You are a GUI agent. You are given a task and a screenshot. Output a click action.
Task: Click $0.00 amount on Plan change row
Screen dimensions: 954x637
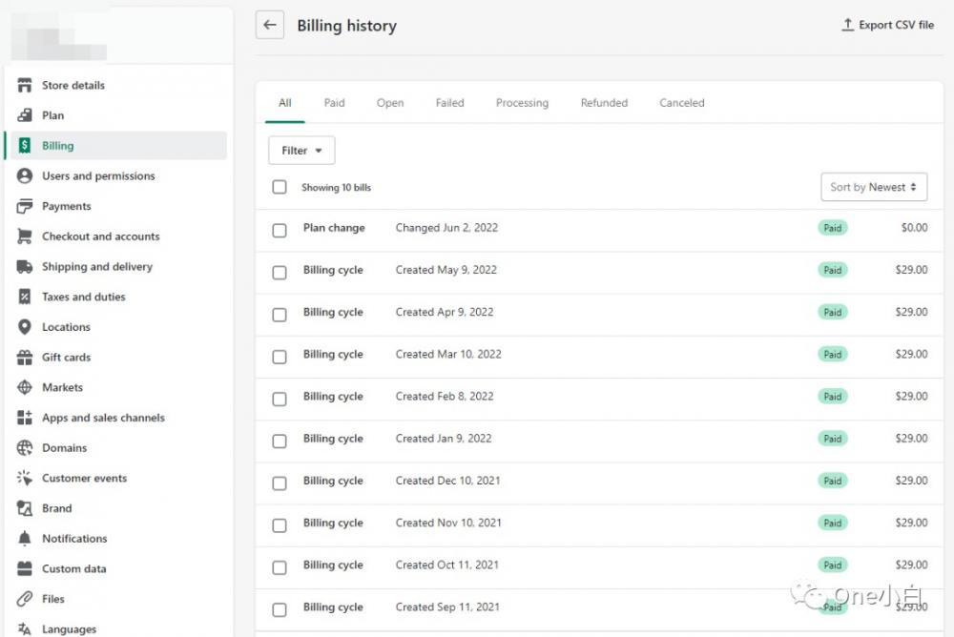[x=914, y=228]
